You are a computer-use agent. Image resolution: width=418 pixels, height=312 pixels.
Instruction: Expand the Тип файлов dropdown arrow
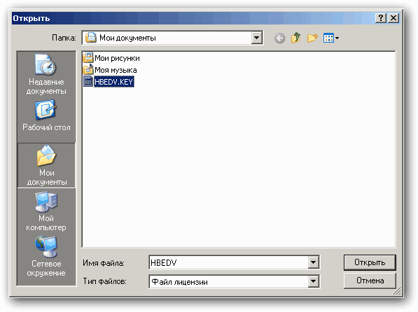[x=314, y=281]
